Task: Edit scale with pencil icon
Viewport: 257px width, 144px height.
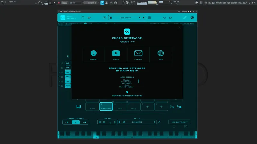Action: [159, 122]
